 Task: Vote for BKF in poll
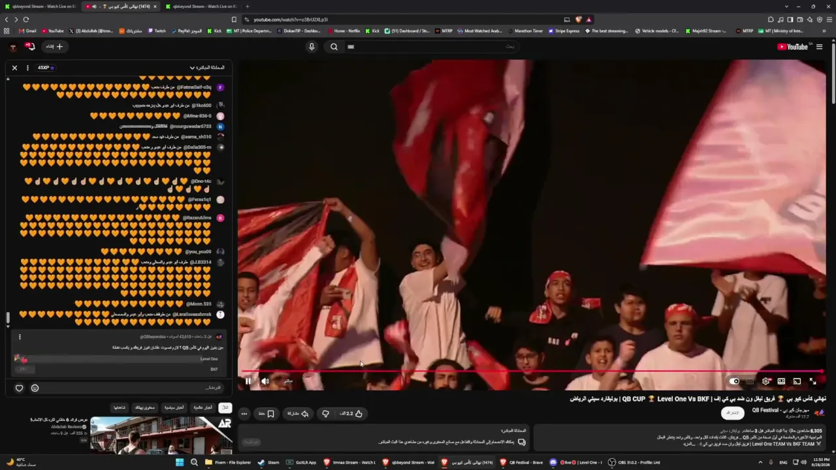pos(118,369)
